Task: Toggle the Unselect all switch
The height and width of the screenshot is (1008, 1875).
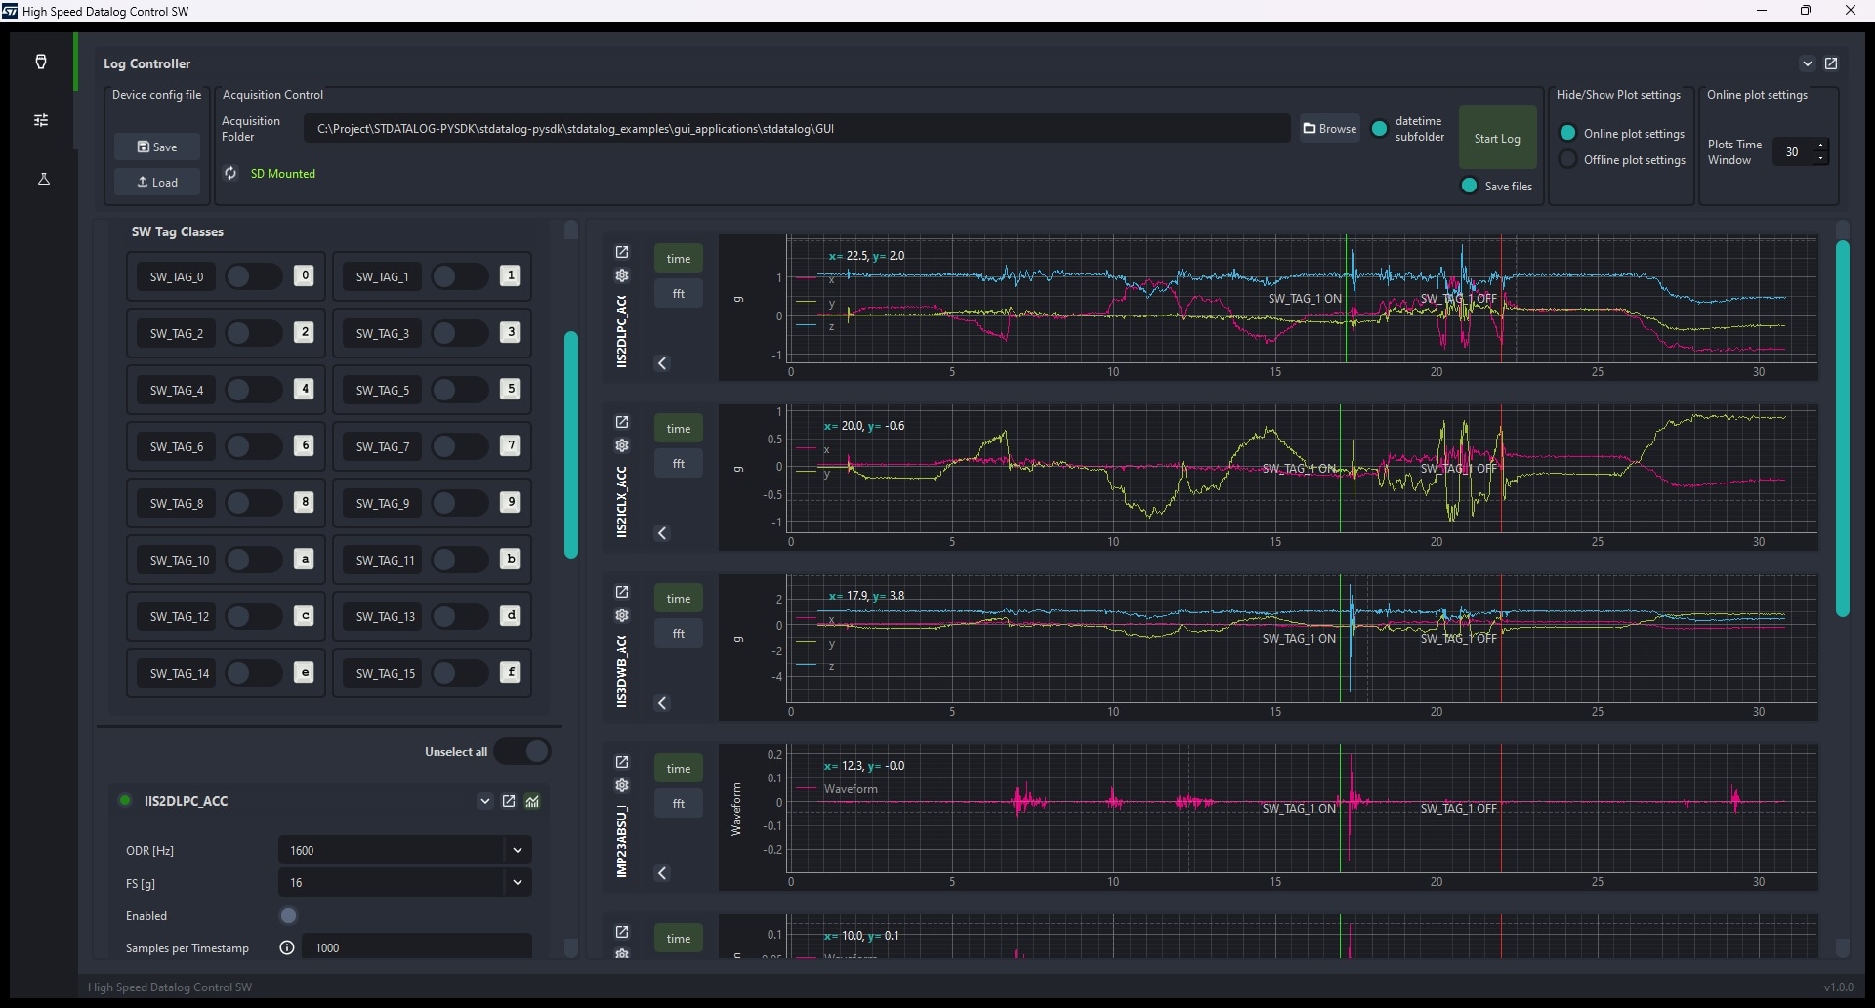Action: [522, 751]
